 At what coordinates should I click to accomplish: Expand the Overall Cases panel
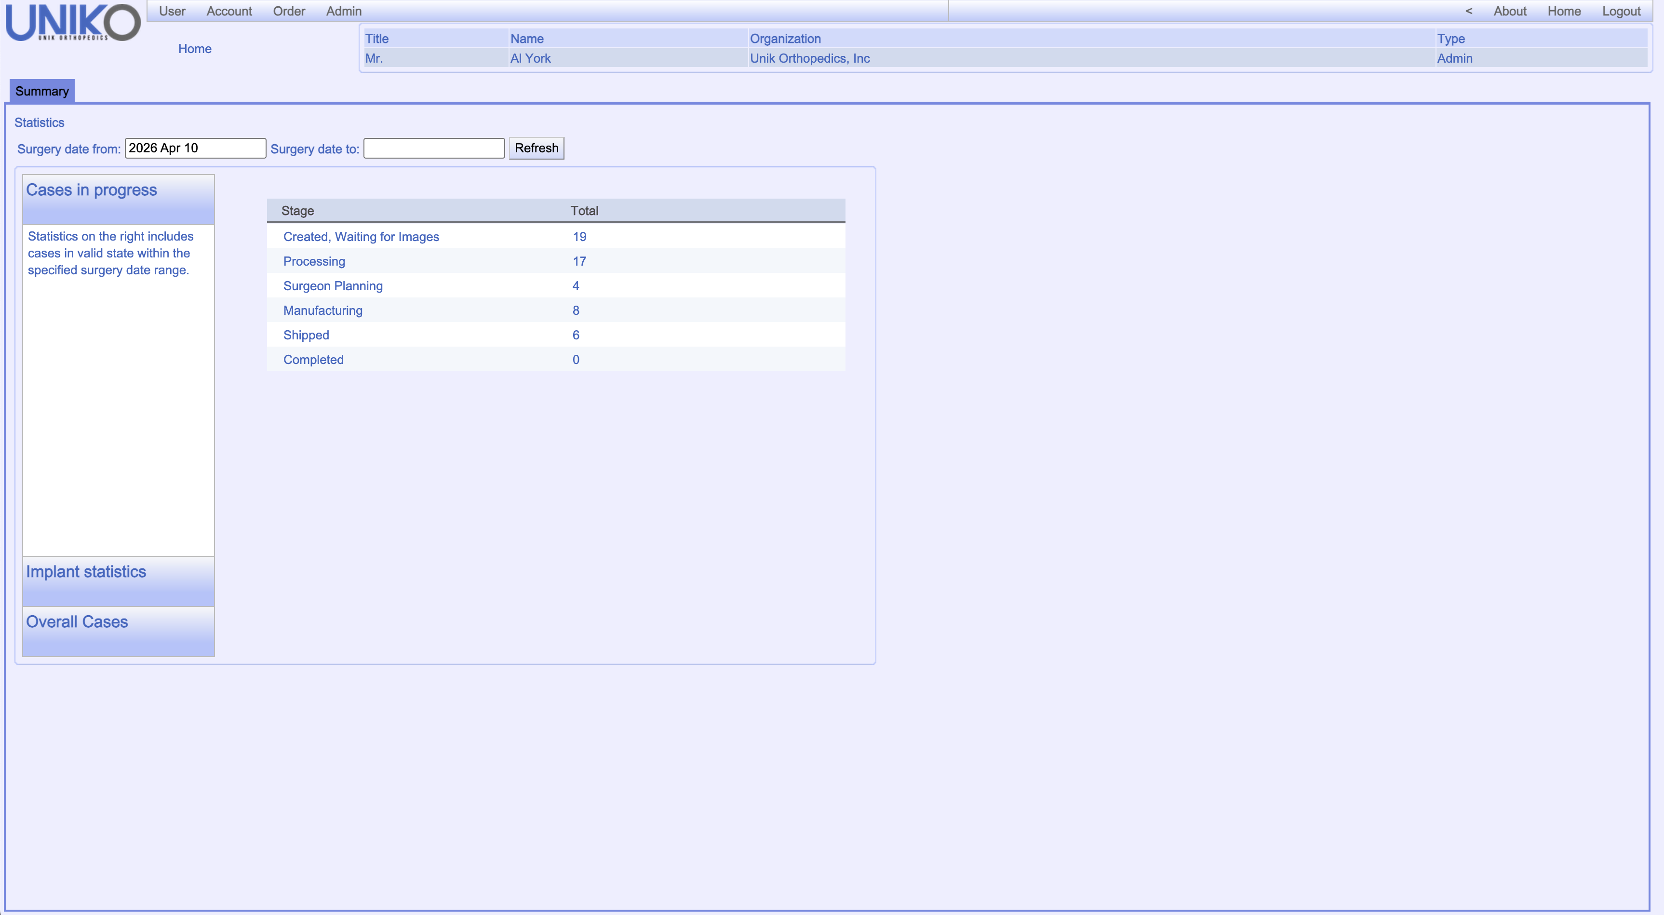tap(76, 621)
